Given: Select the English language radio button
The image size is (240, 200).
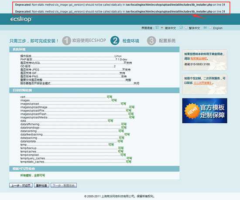Looking at the screenshot, I should point(210,28).
